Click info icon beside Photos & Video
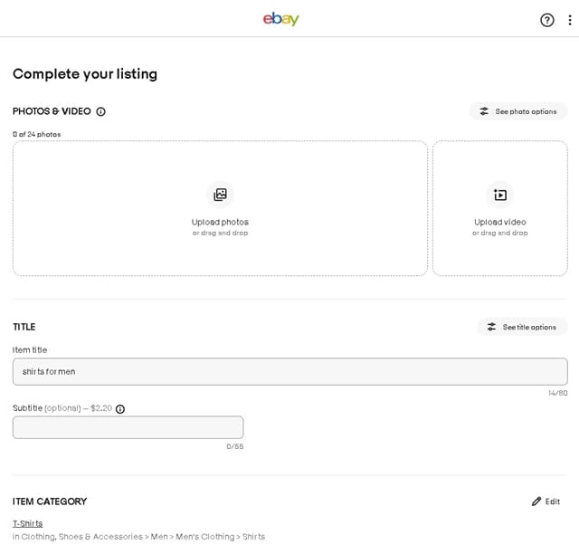 coord(100,111)
